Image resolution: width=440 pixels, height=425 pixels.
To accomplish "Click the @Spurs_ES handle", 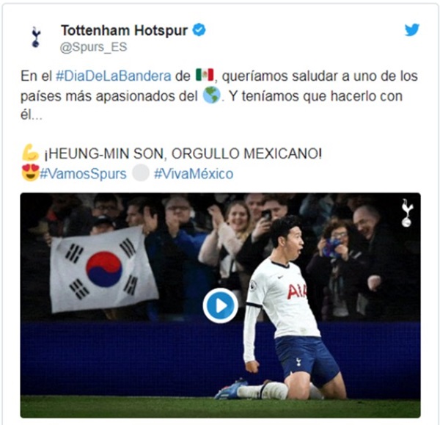I will [93, 47].
